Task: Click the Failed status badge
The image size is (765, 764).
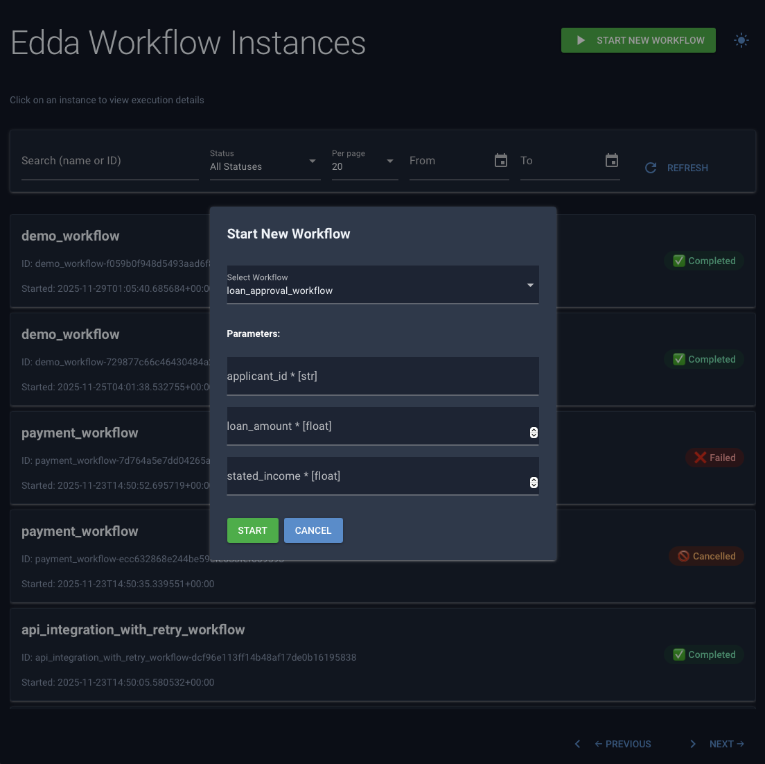Action: (x=714, y=458)
